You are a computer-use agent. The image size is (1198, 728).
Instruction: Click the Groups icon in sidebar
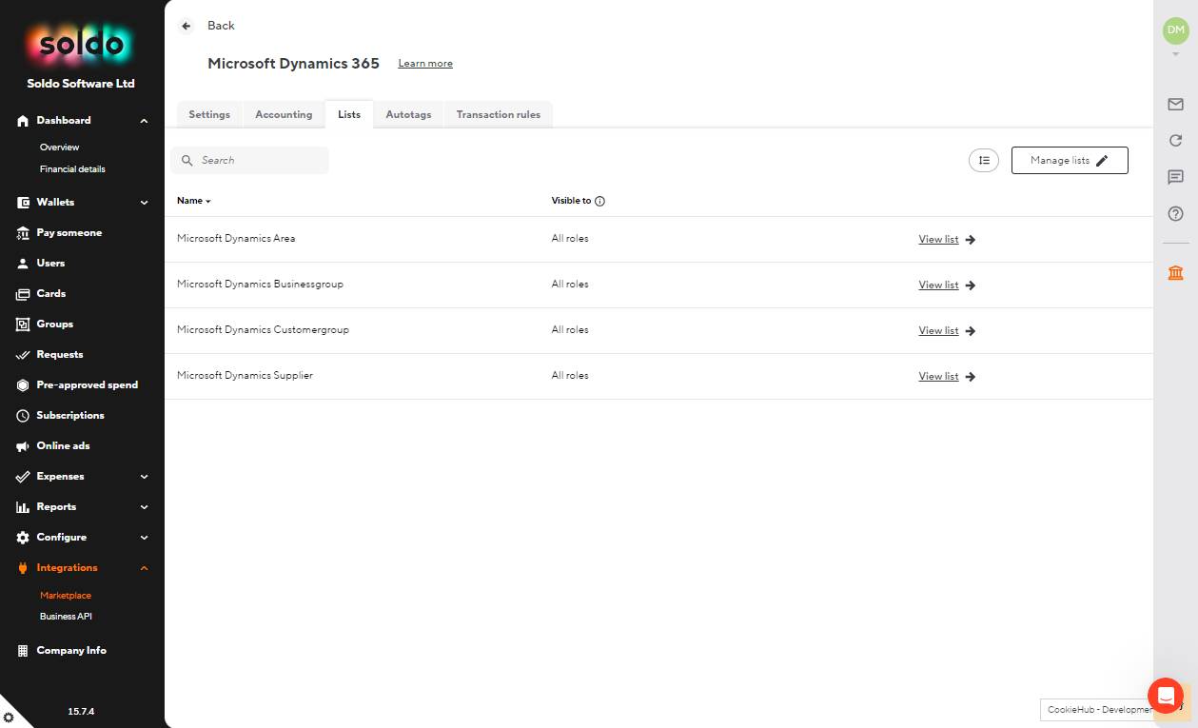[x=23, y=325]
